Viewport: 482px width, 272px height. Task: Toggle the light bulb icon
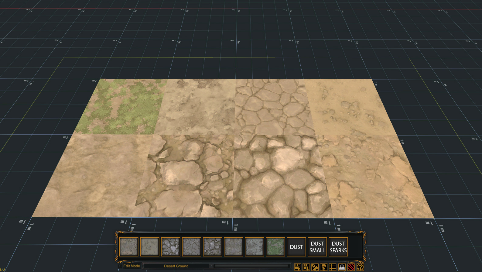tap(324, 267)
